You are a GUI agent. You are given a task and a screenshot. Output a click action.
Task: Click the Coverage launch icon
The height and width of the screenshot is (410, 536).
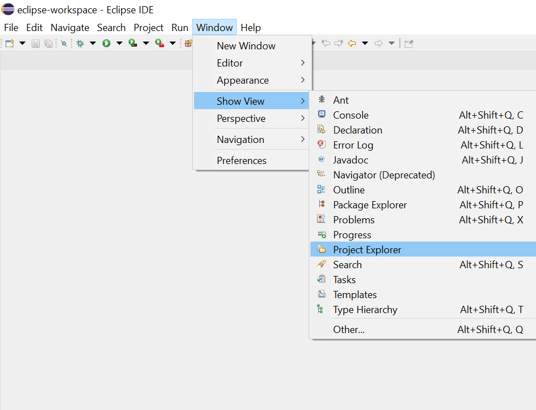tap(133, 43)
